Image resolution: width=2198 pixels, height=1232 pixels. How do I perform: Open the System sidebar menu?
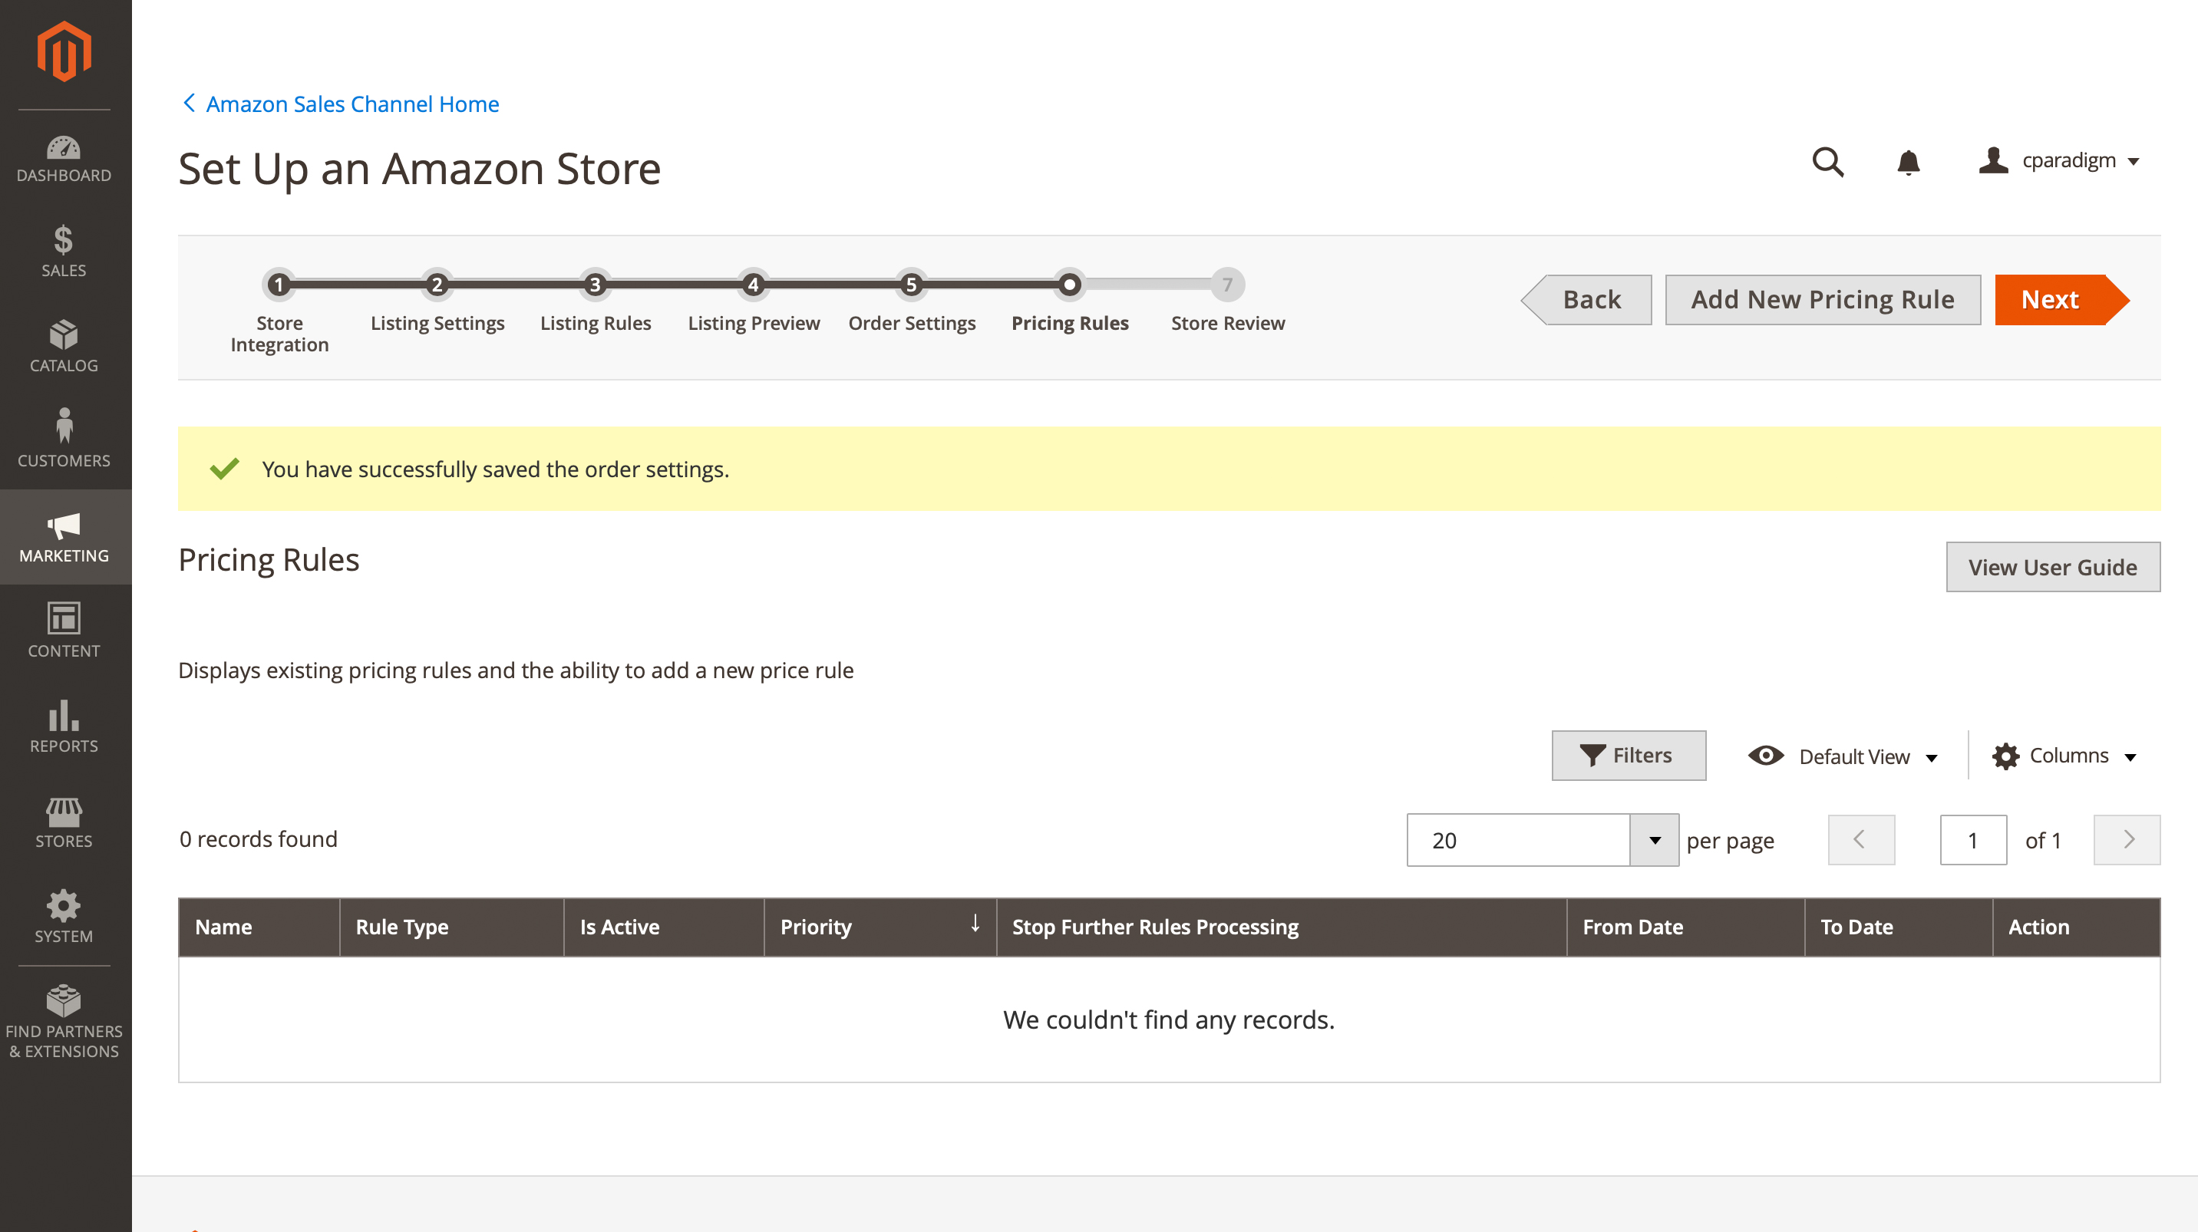click(64, 917)
